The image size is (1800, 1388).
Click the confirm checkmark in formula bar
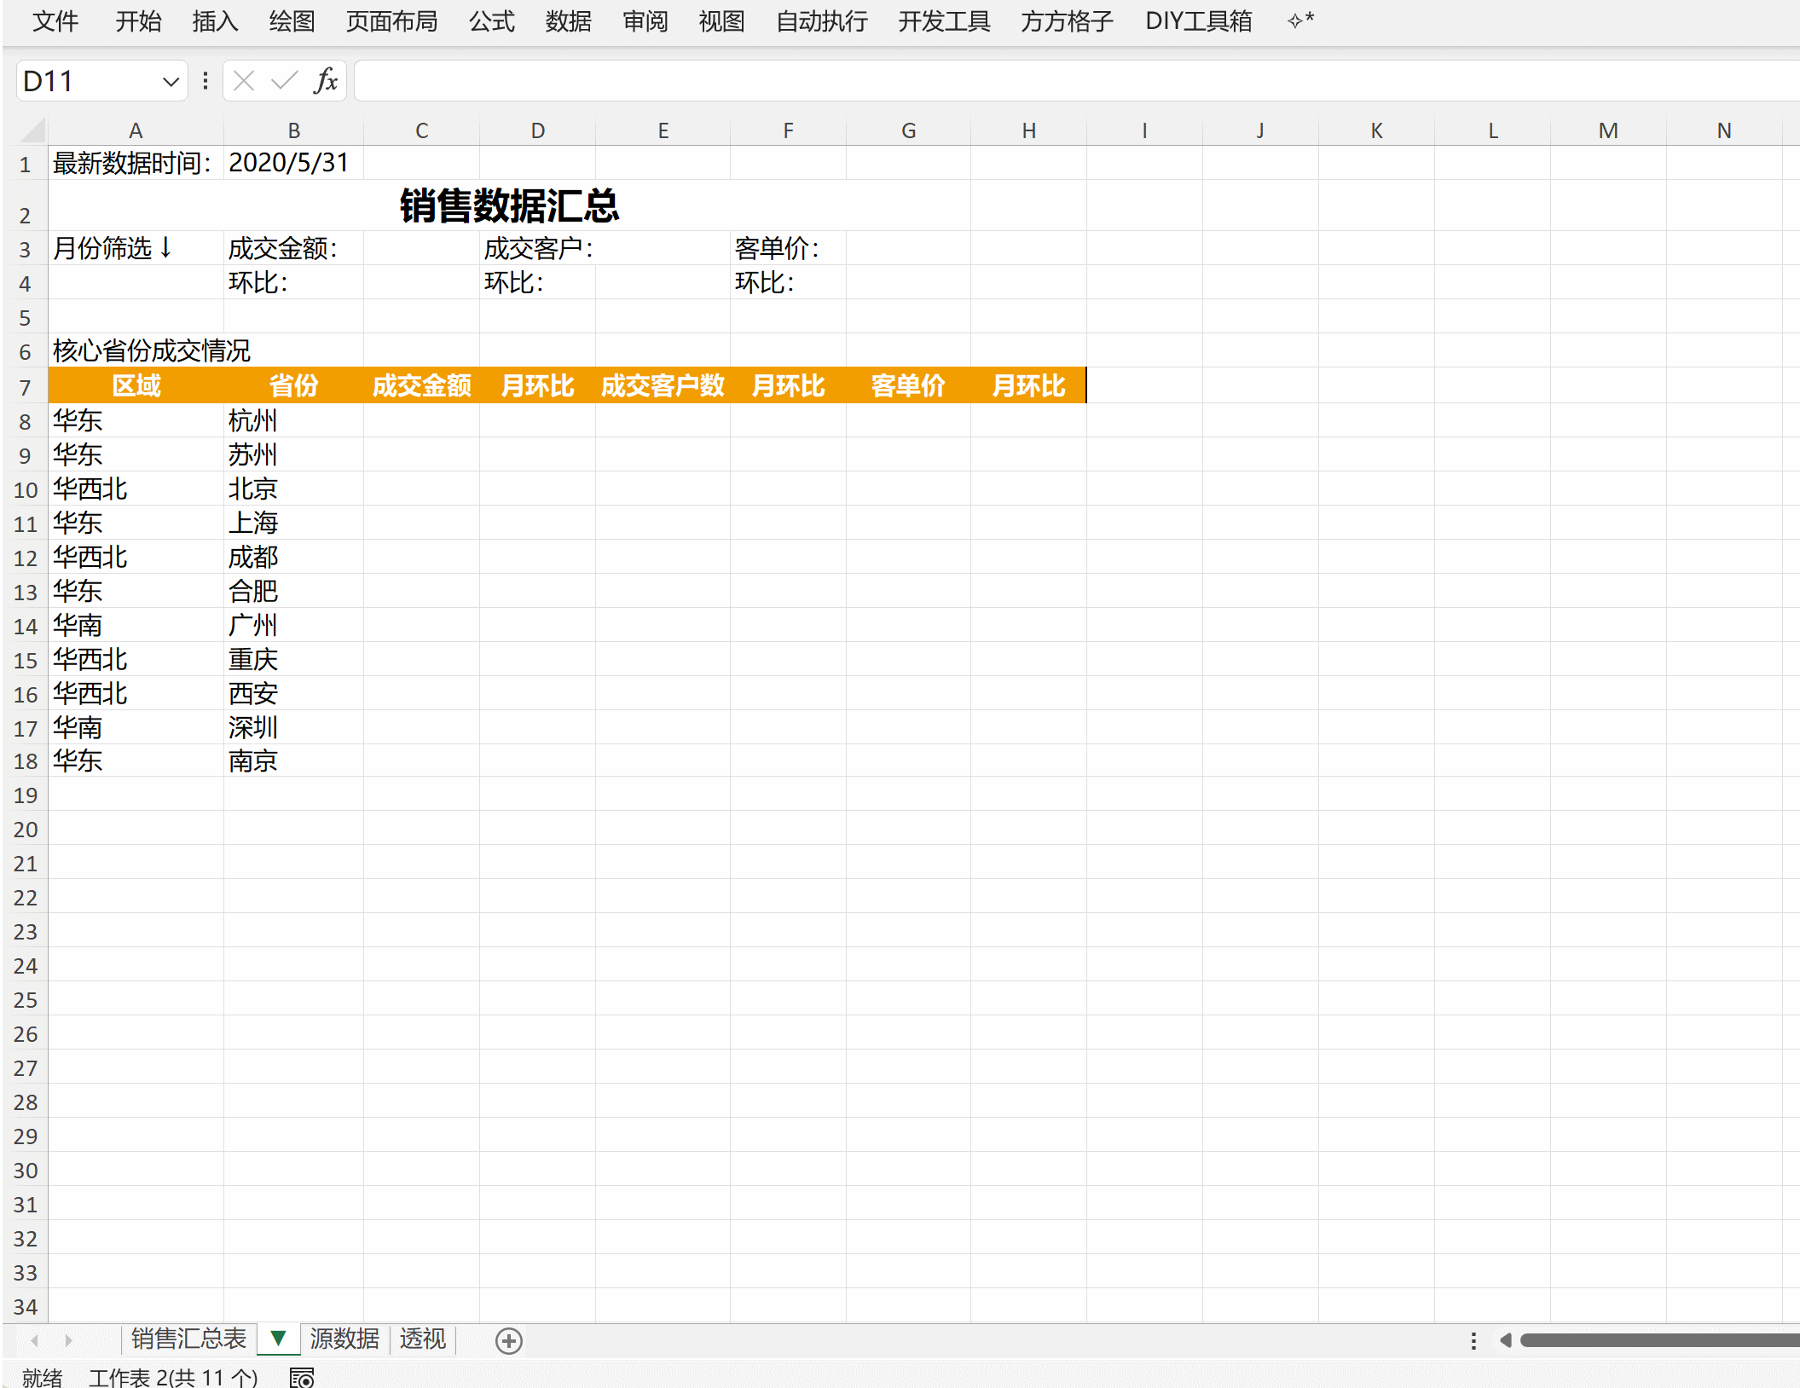pyautogui.click(x=284, y=81)
